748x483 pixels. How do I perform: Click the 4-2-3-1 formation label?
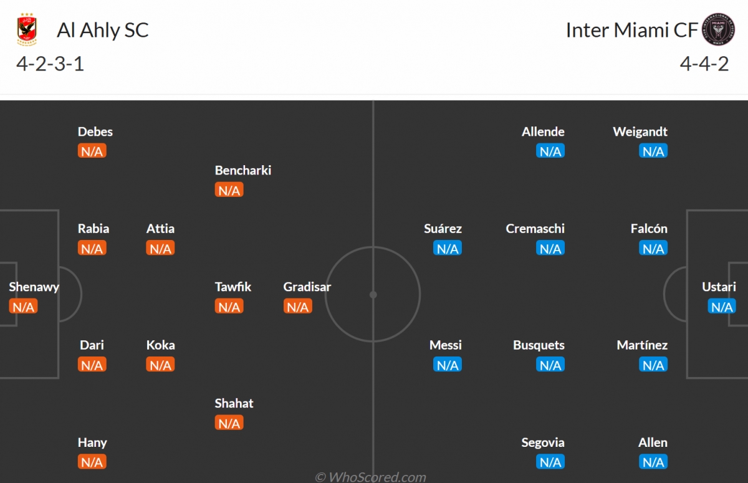point(50,64)
